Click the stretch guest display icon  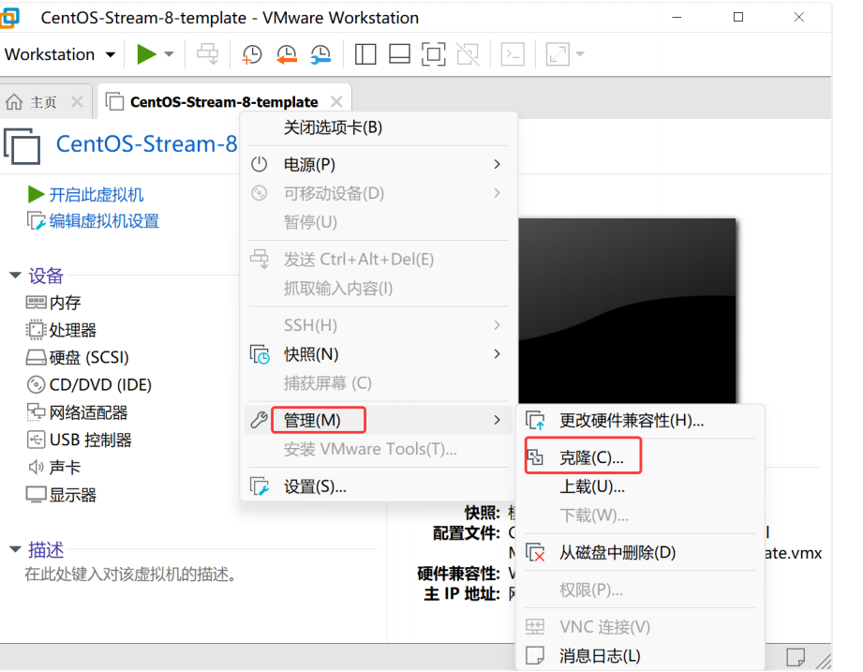(558, 54)
